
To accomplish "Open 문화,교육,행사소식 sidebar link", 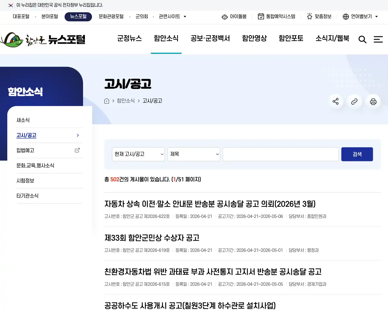I will tap(35, 166).
